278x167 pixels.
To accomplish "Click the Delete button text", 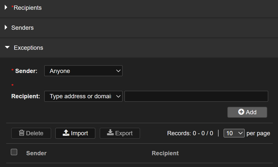I will (x=35, y=133).
